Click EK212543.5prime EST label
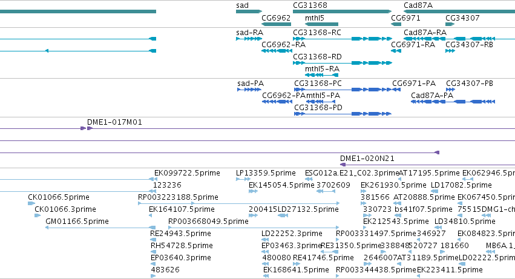515x279 pixels. [x=396, y=222]
